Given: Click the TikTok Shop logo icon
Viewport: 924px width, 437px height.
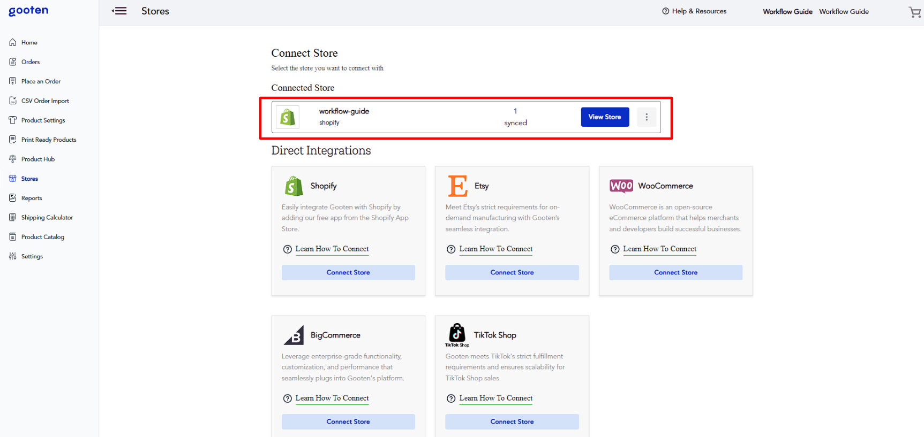Looking at the screenshot, I should click(457, 334).
